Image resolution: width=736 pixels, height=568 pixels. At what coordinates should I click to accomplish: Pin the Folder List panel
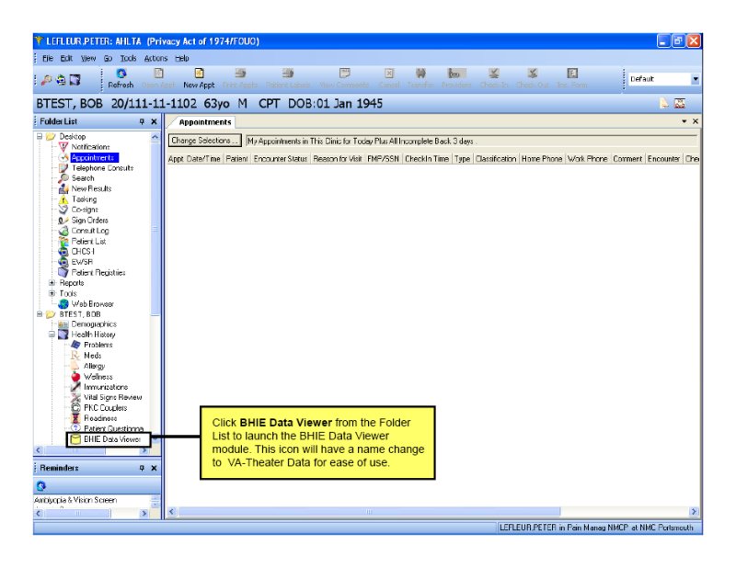(142, 121)
